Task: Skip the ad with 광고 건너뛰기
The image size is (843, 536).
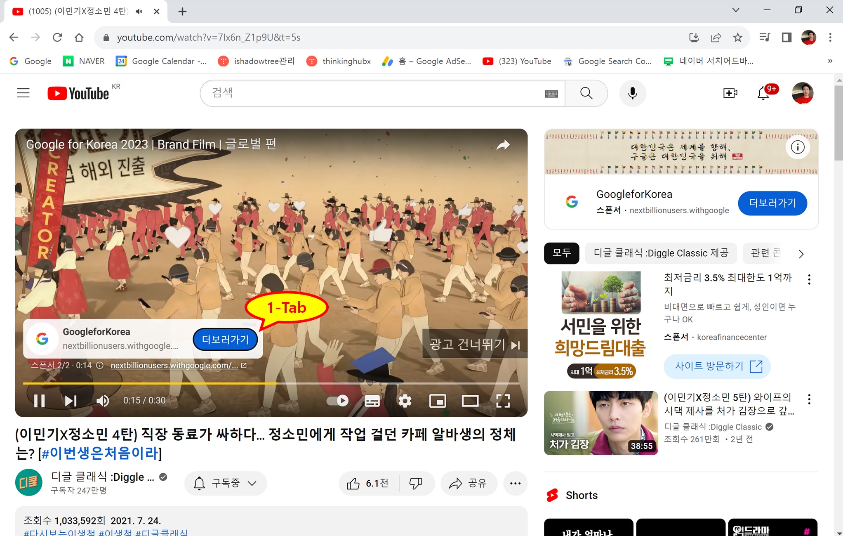Action: click(474, 344)
